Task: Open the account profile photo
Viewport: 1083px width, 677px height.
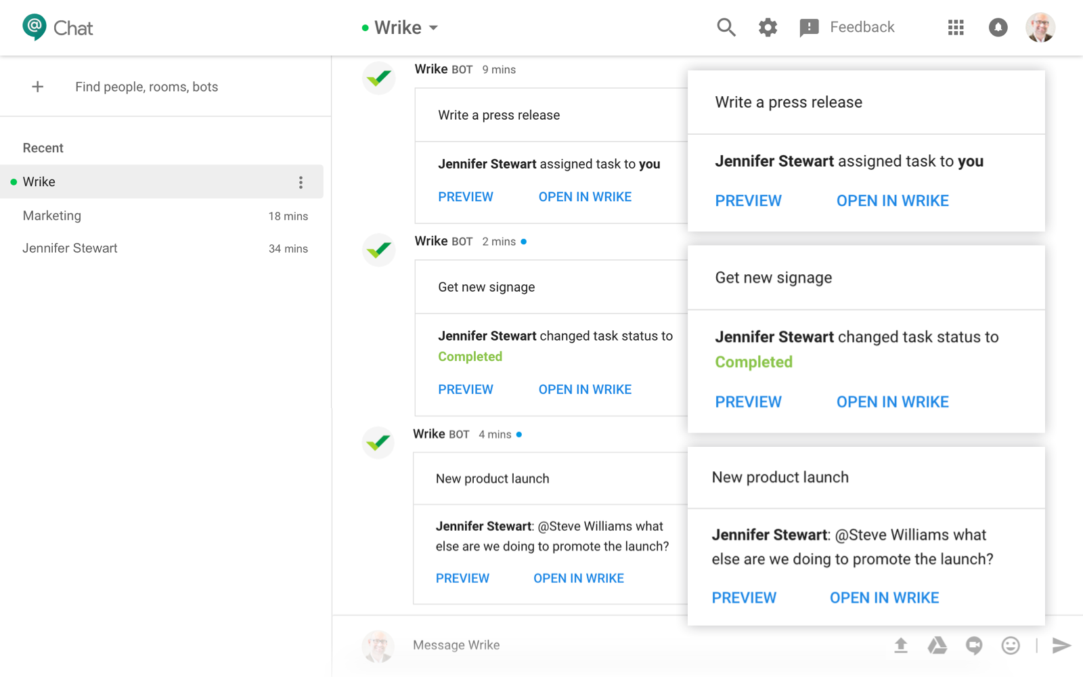Action: click(x=1040, y=27)
